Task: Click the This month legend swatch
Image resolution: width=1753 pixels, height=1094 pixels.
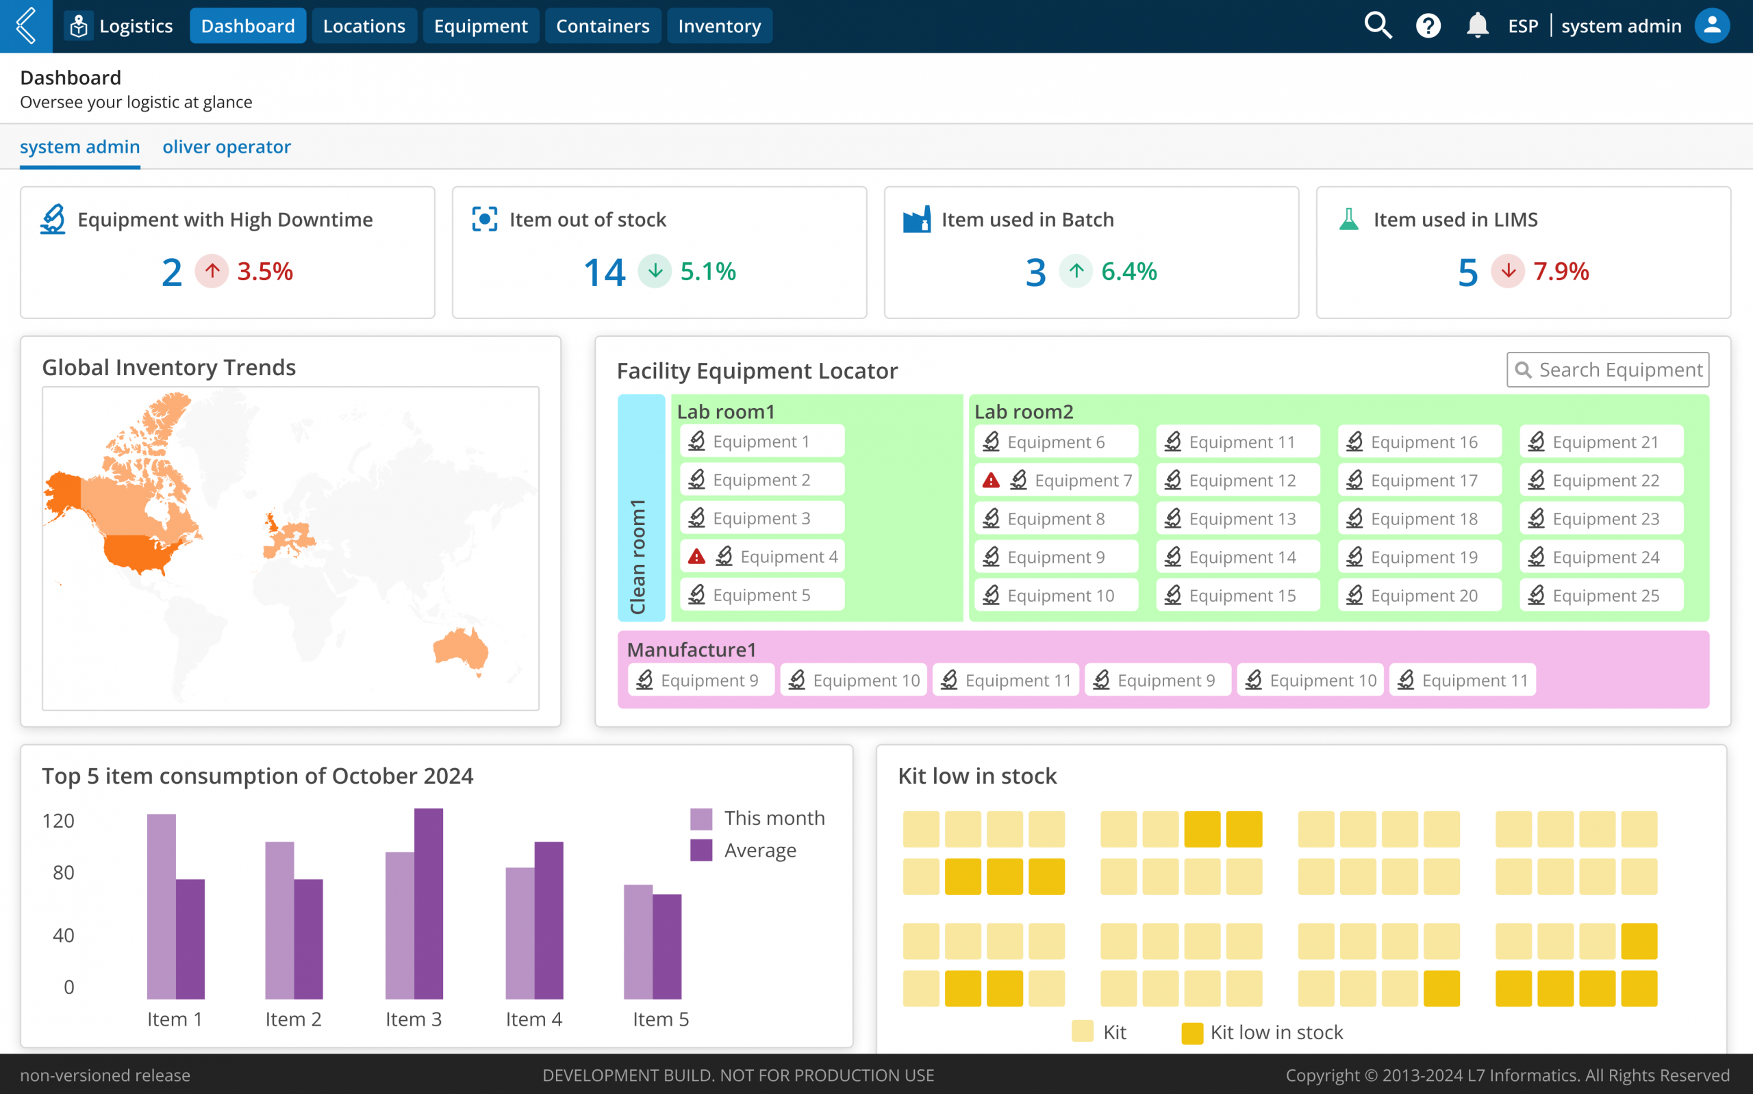Action: (x=701, y=818)
